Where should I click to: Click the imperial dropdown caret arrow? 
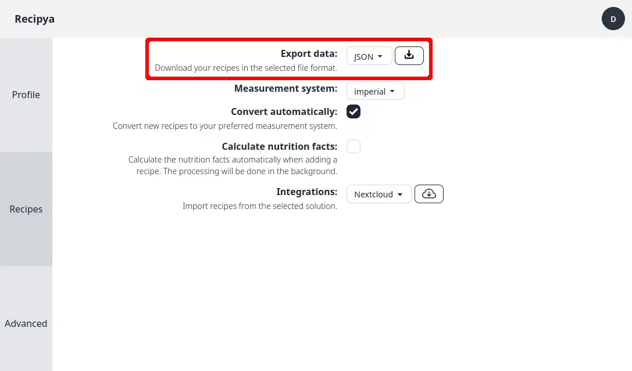tap(392, 91)
